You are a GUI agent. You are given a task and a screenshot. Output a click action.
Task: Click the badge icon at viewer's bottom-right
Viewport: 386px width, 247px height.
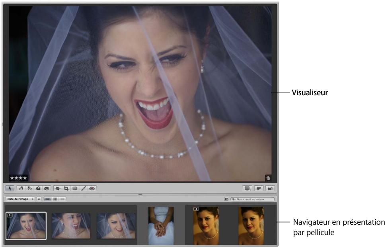[x=268, y=178]
